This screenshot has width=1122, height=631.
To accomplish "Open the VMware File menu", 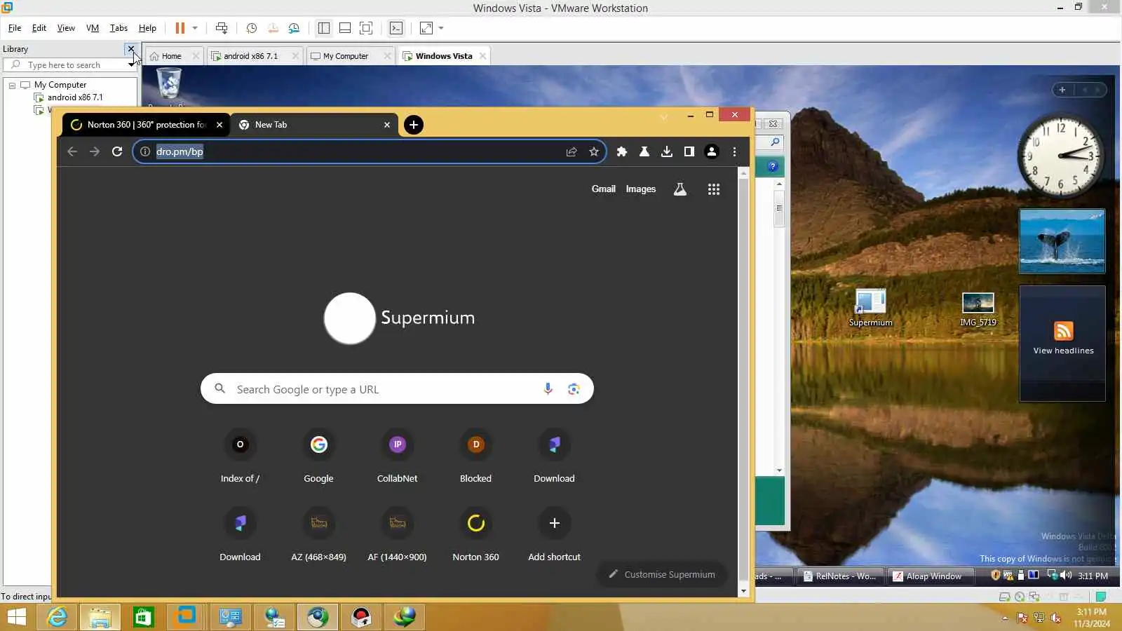I will click(15, 28).
